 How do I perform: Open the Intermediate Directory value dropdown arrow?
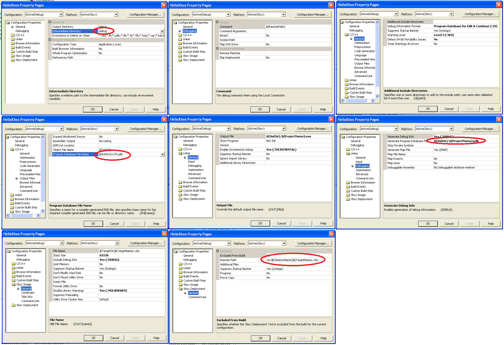click(x=162, y=31)
